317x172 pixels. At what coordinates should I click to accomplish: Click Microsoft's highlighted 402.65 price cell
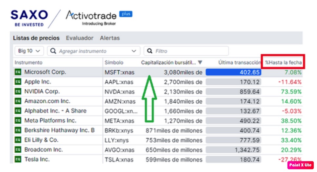coord(233,72)
